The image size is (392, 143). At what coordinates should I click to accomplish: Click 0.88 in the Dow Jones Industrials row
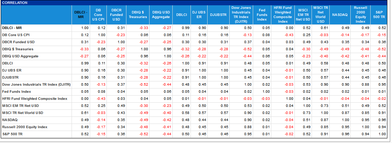[365, 85]
